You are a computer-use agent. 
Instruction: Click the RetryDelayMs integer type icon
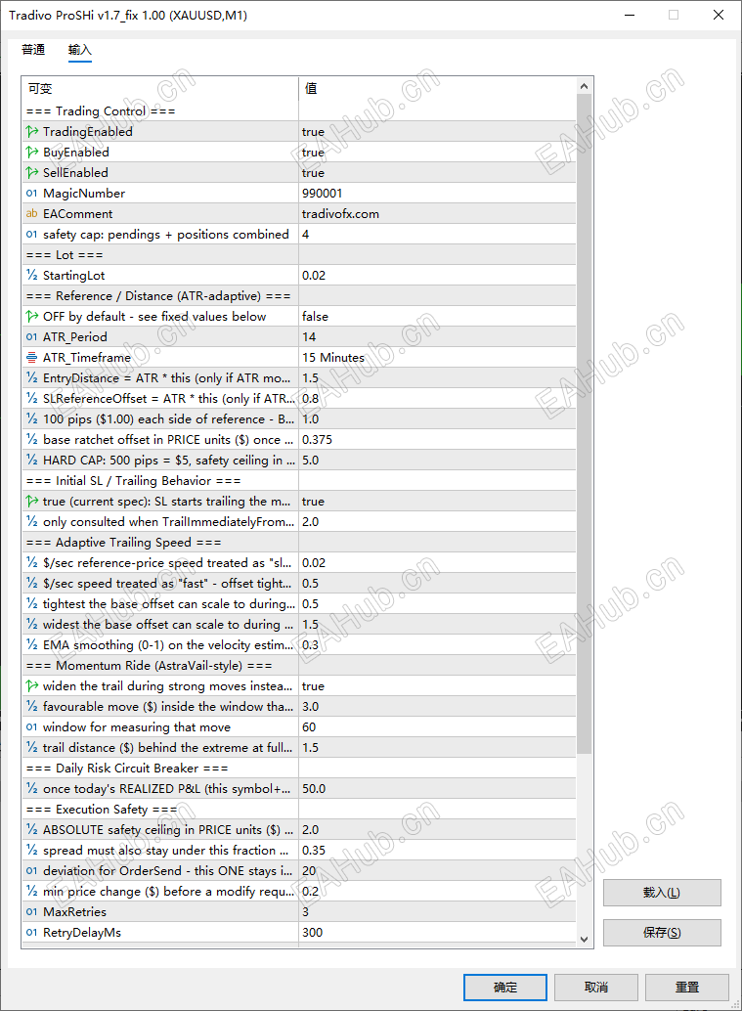pyautogui.click(x=31, y=933)
